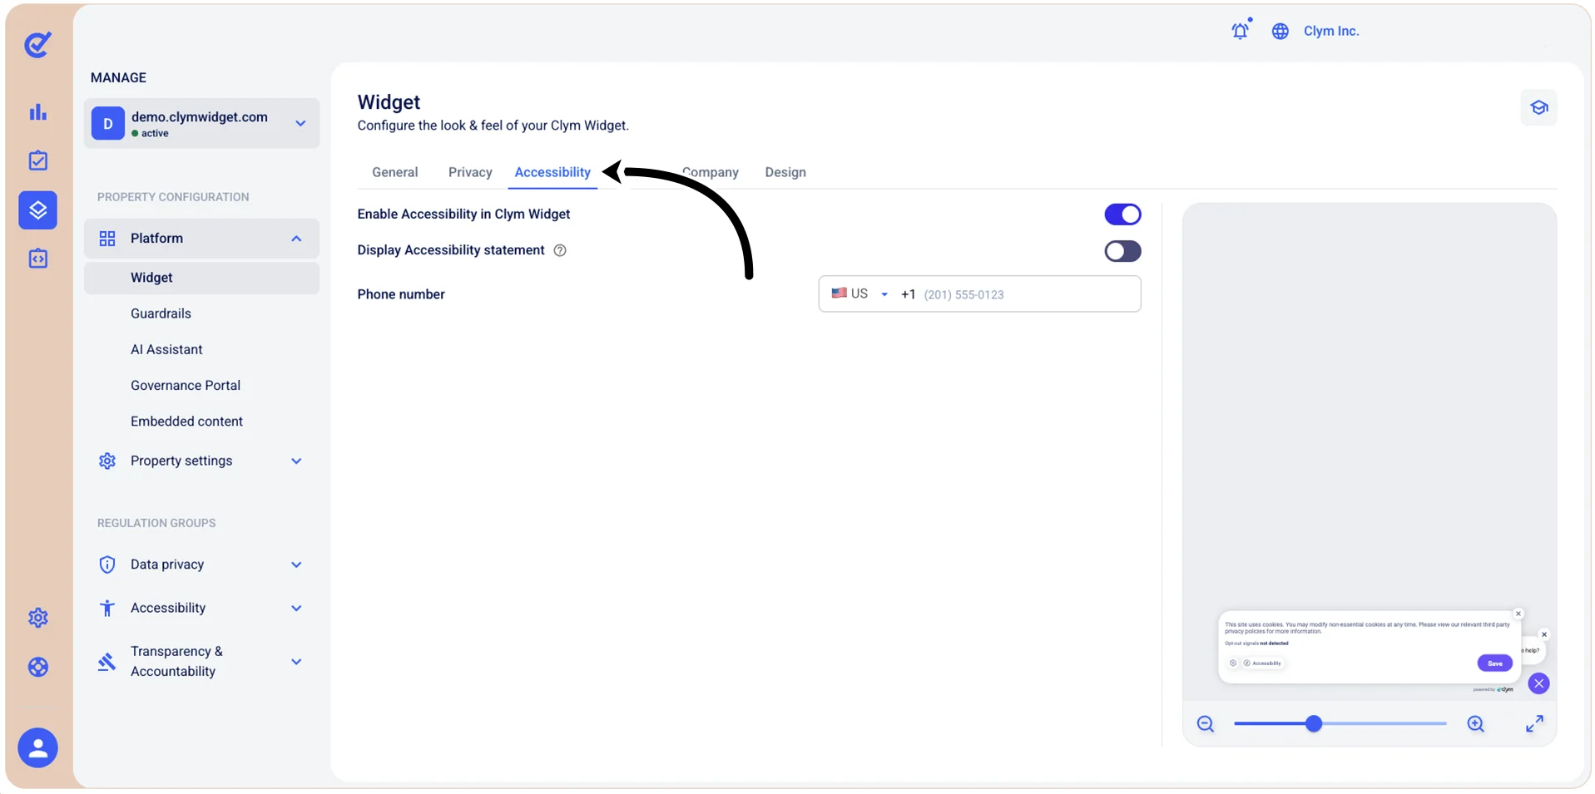
Task: Click the graduation cap tutorial icon
Action: click(1538, 107)
